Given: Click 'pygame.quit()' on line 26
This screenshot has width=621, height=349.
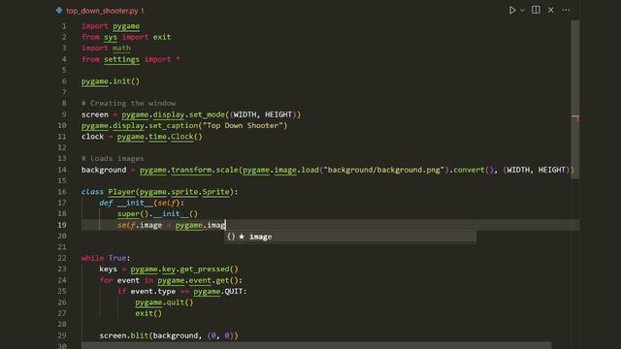Looking at the screenshot, I should [164, 302].
